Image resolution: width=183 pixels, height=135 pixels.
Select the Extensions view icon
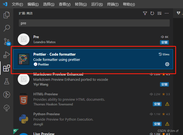tap(7, 68)
